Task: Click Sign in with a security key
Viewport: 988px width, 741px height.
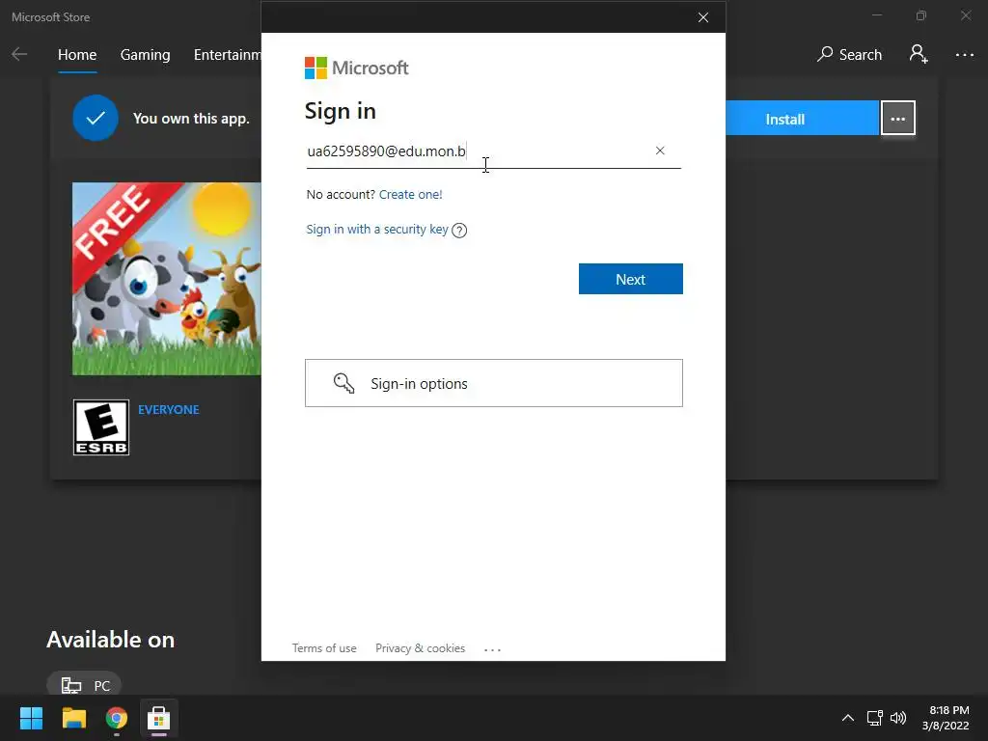Action: [x=377, y=230]
